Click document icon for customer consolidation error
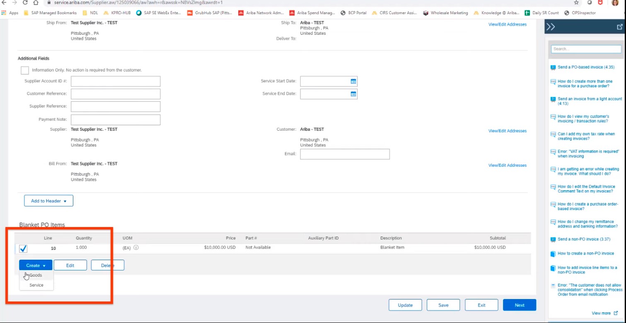The height and width of the screenshot is (323, 626). tap(553, 285)
